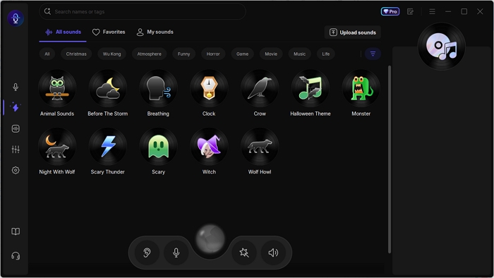Play the Scary ghost sound
This screenshot has width=494, height=278.
(x=158, y=147)
